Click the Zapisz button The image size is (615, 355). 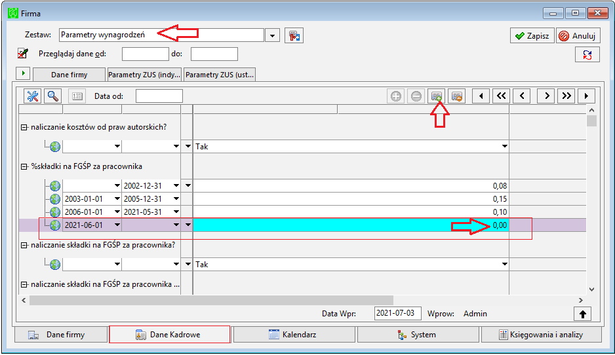click(x=532, y=35)
